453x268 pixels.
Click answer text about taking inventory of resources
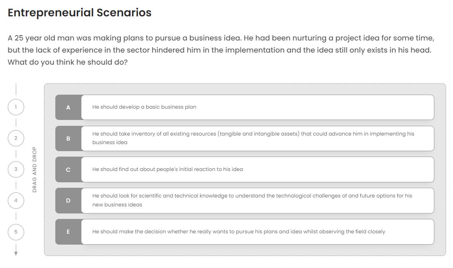click(x=253, y=138)
